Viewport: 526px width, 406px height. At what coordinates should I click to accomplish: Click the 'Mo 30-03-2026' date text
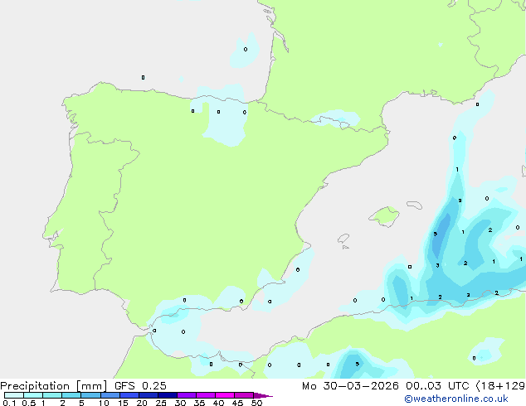coord(350,386)
